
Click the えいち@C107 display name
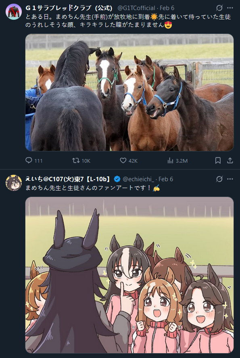click(x=68, y=179)
